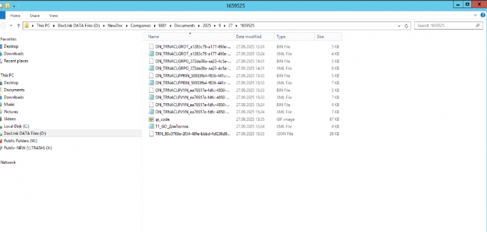This screenshot has height=232, width=487.
Task: Select the file named qr_code
Action: pos(162,119)
